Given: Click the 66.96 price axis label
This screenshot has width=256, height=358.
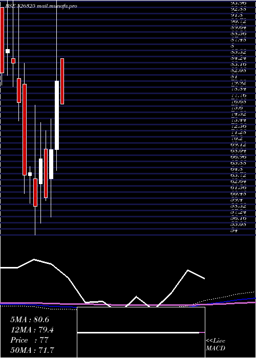Looking at the screenshot, I should [239, 157].
